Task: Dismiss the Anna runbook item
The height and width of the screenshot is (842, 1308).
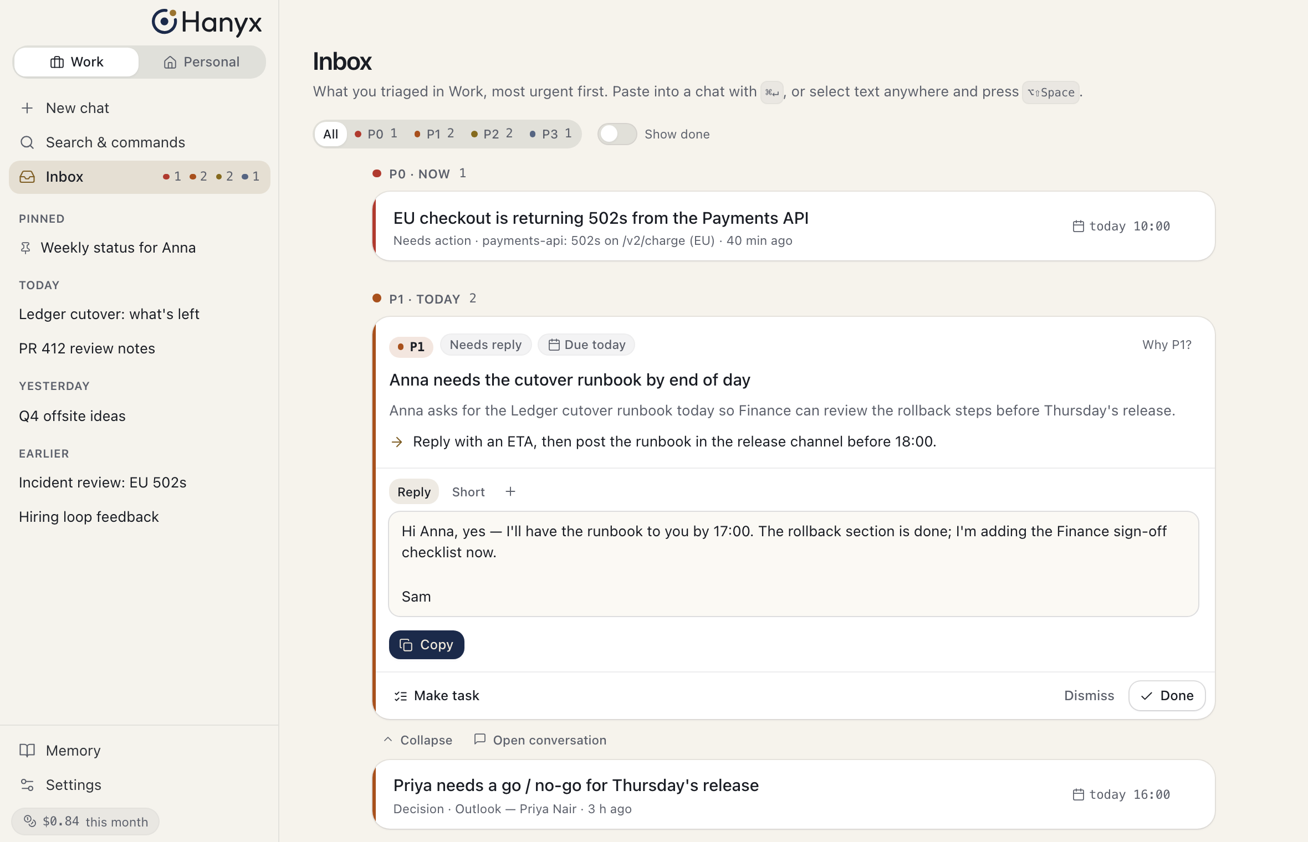Action: pyautogui.click(x=1089, y=696)
